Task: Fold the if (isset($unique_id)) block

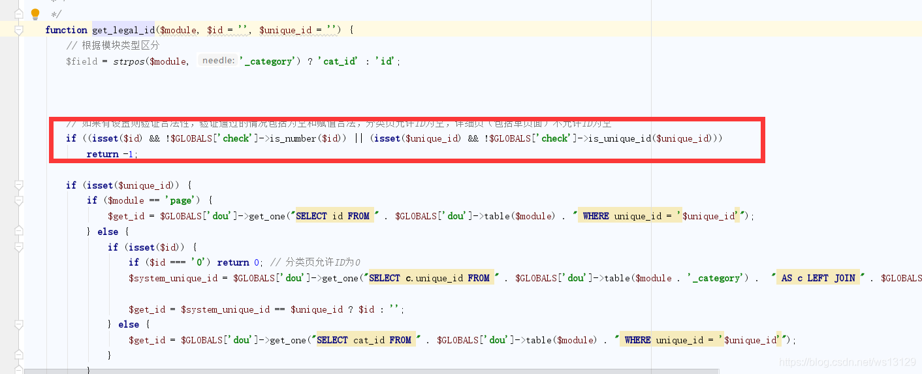Action: pyautogui.click(x=19, y=185)
